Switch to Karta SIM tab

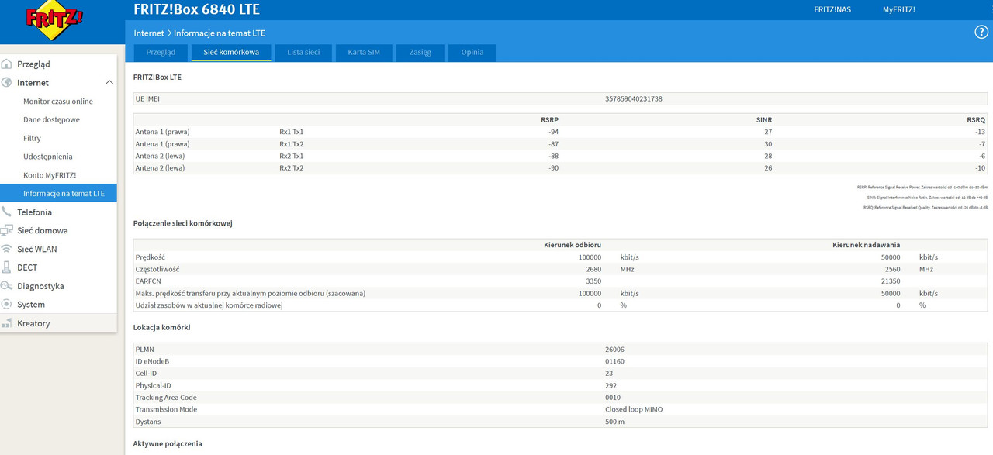pyautogui.click(x=364, y=53)
